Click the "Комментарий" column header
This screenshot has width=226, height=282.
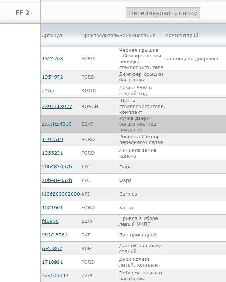point(182,35)
